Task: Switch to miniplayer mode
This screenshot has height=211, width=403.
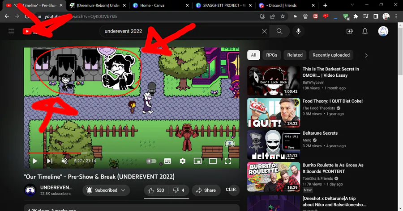Action: (x=197, y=161)
